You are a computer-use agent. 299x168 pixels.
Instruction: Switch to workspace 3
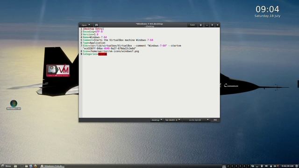pos(232,166)
